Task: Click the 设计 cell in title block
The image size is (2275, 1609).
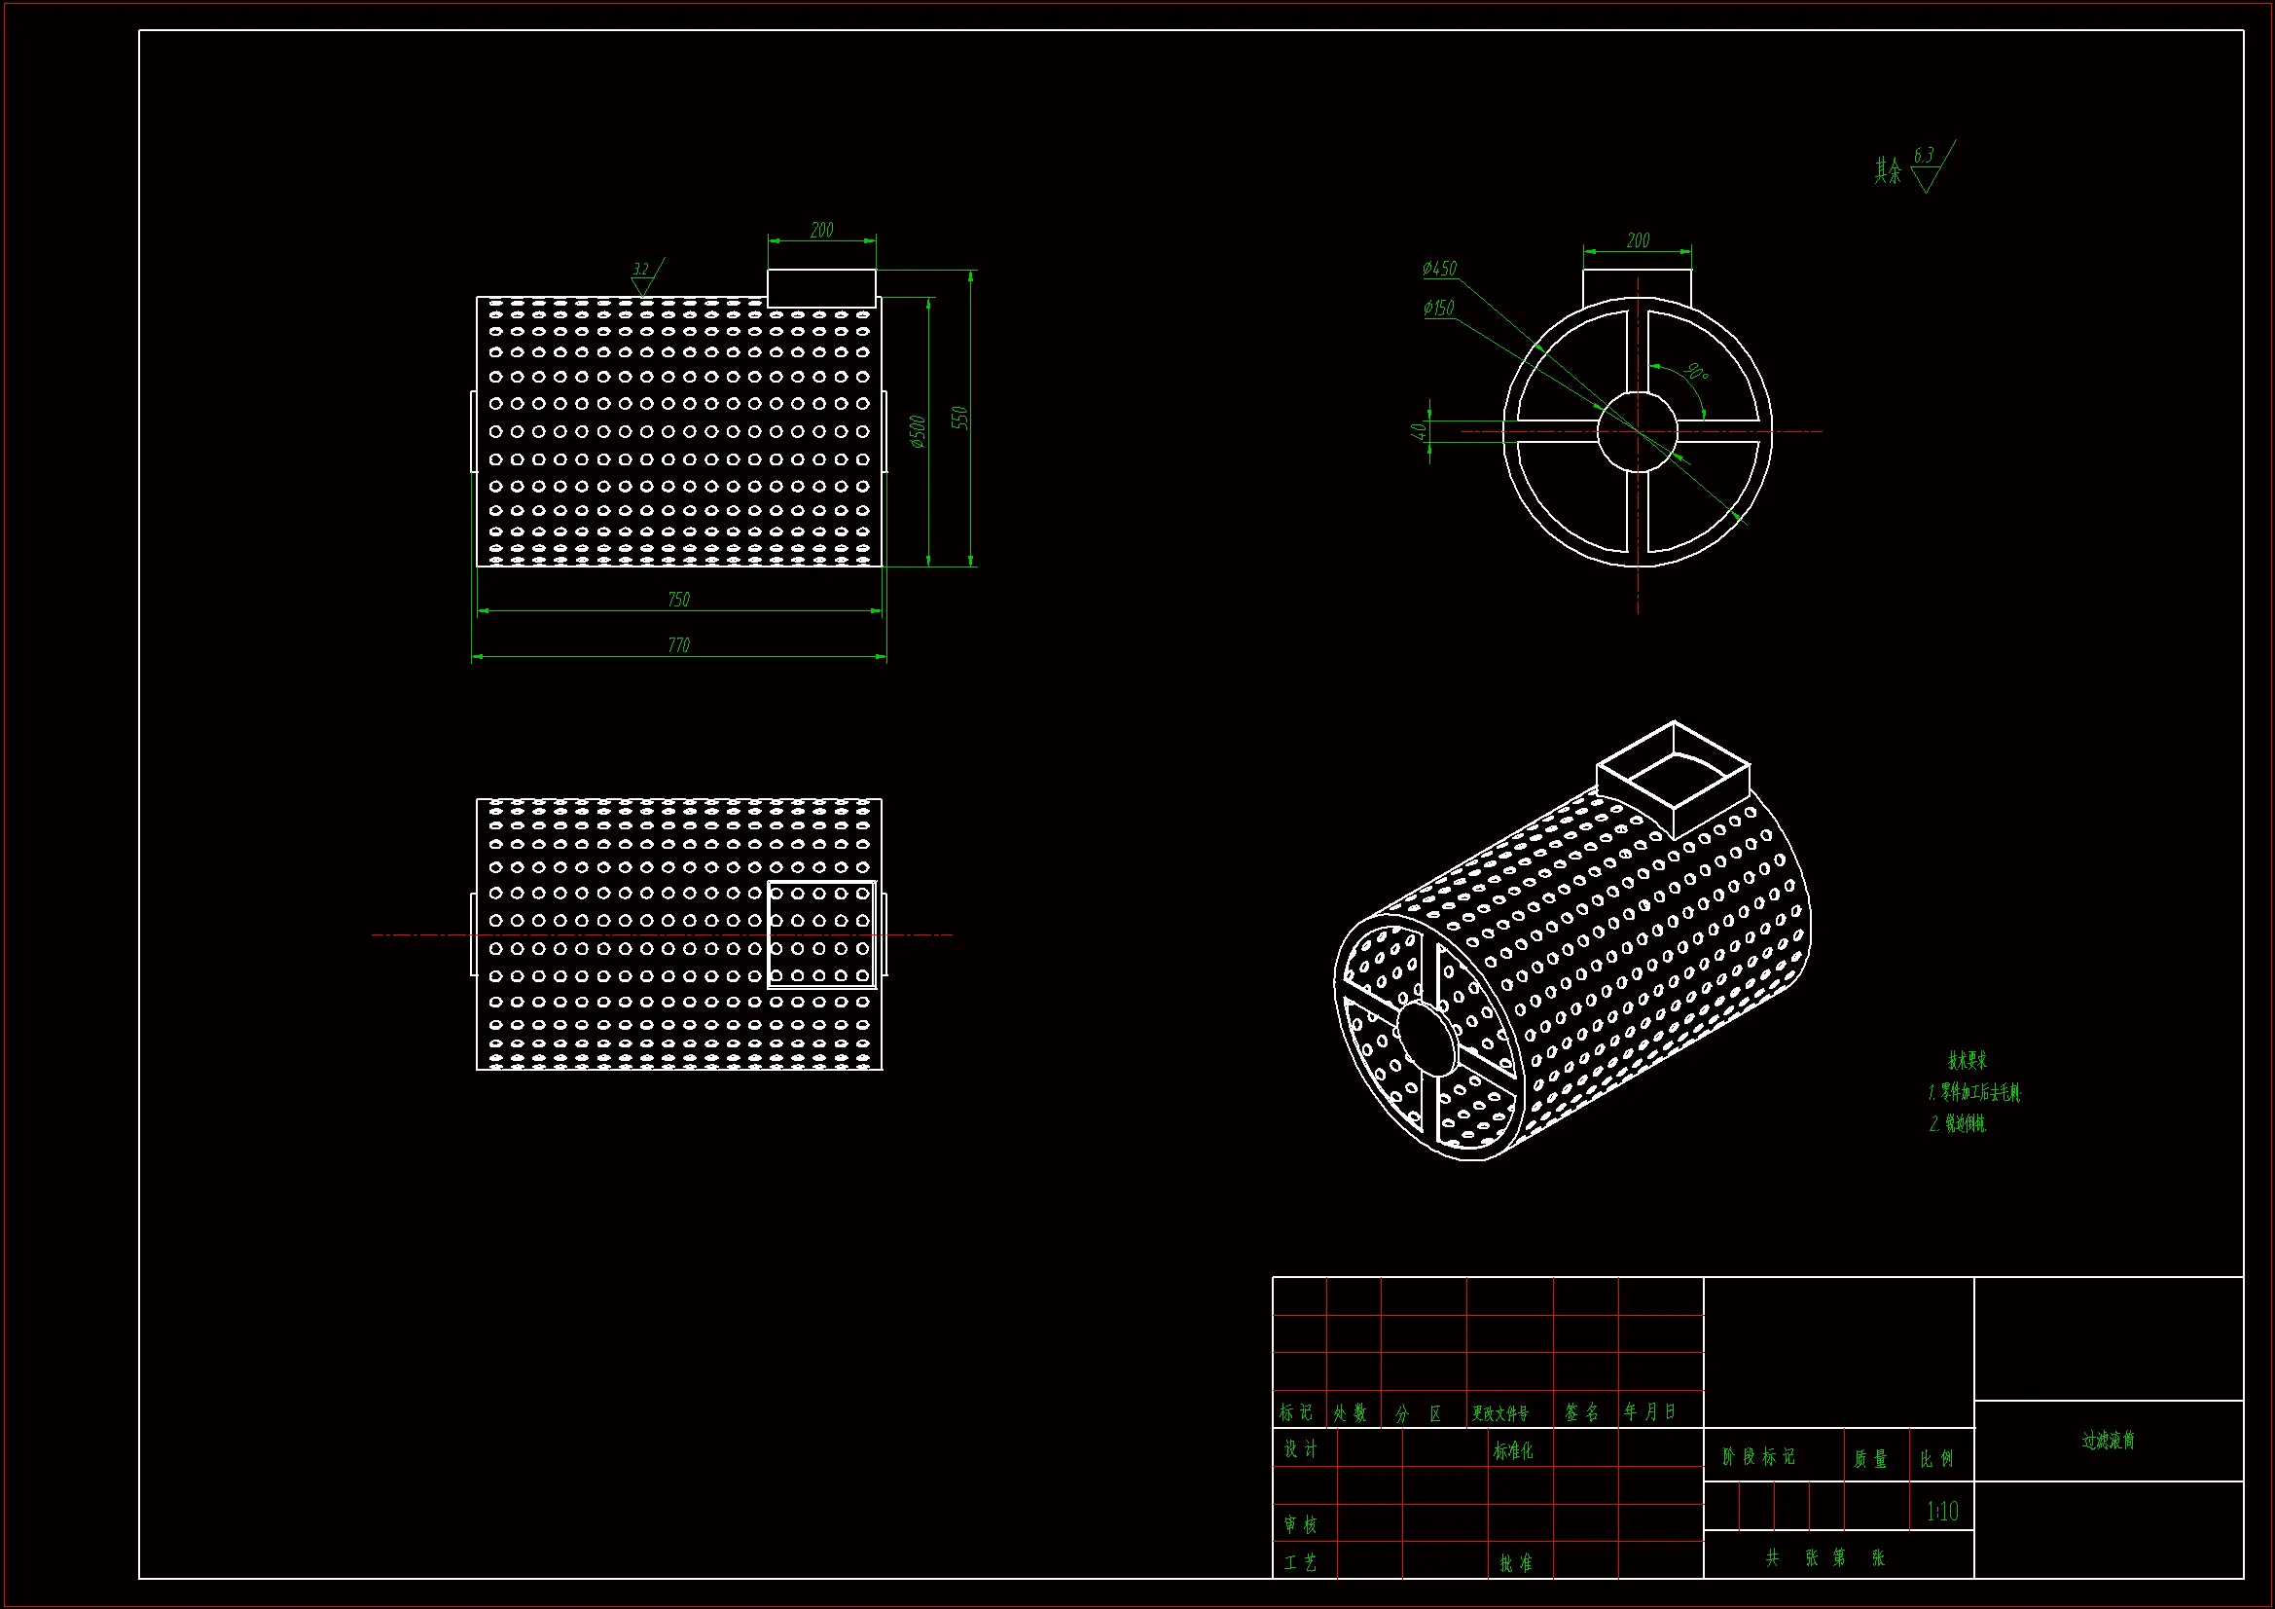Action: (x=1301, y=1449)
